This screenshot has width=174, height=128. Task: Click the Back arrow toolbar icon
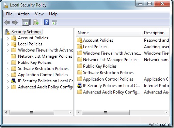7,22
